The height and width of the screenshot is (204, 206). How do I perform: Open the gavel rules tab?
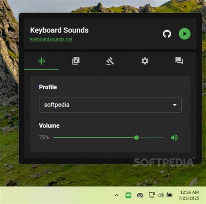tap(110, 61)
